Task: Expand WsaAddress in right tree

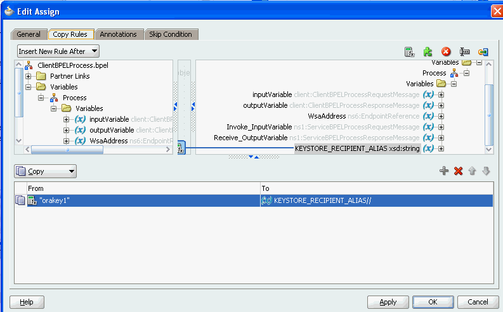Action: [x=441, y=117]
